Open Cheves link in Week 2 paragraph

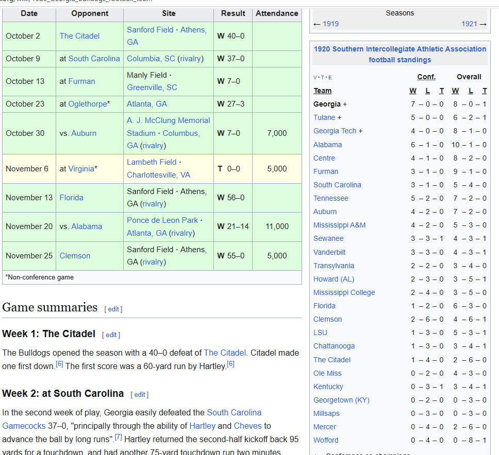[247, 426]
